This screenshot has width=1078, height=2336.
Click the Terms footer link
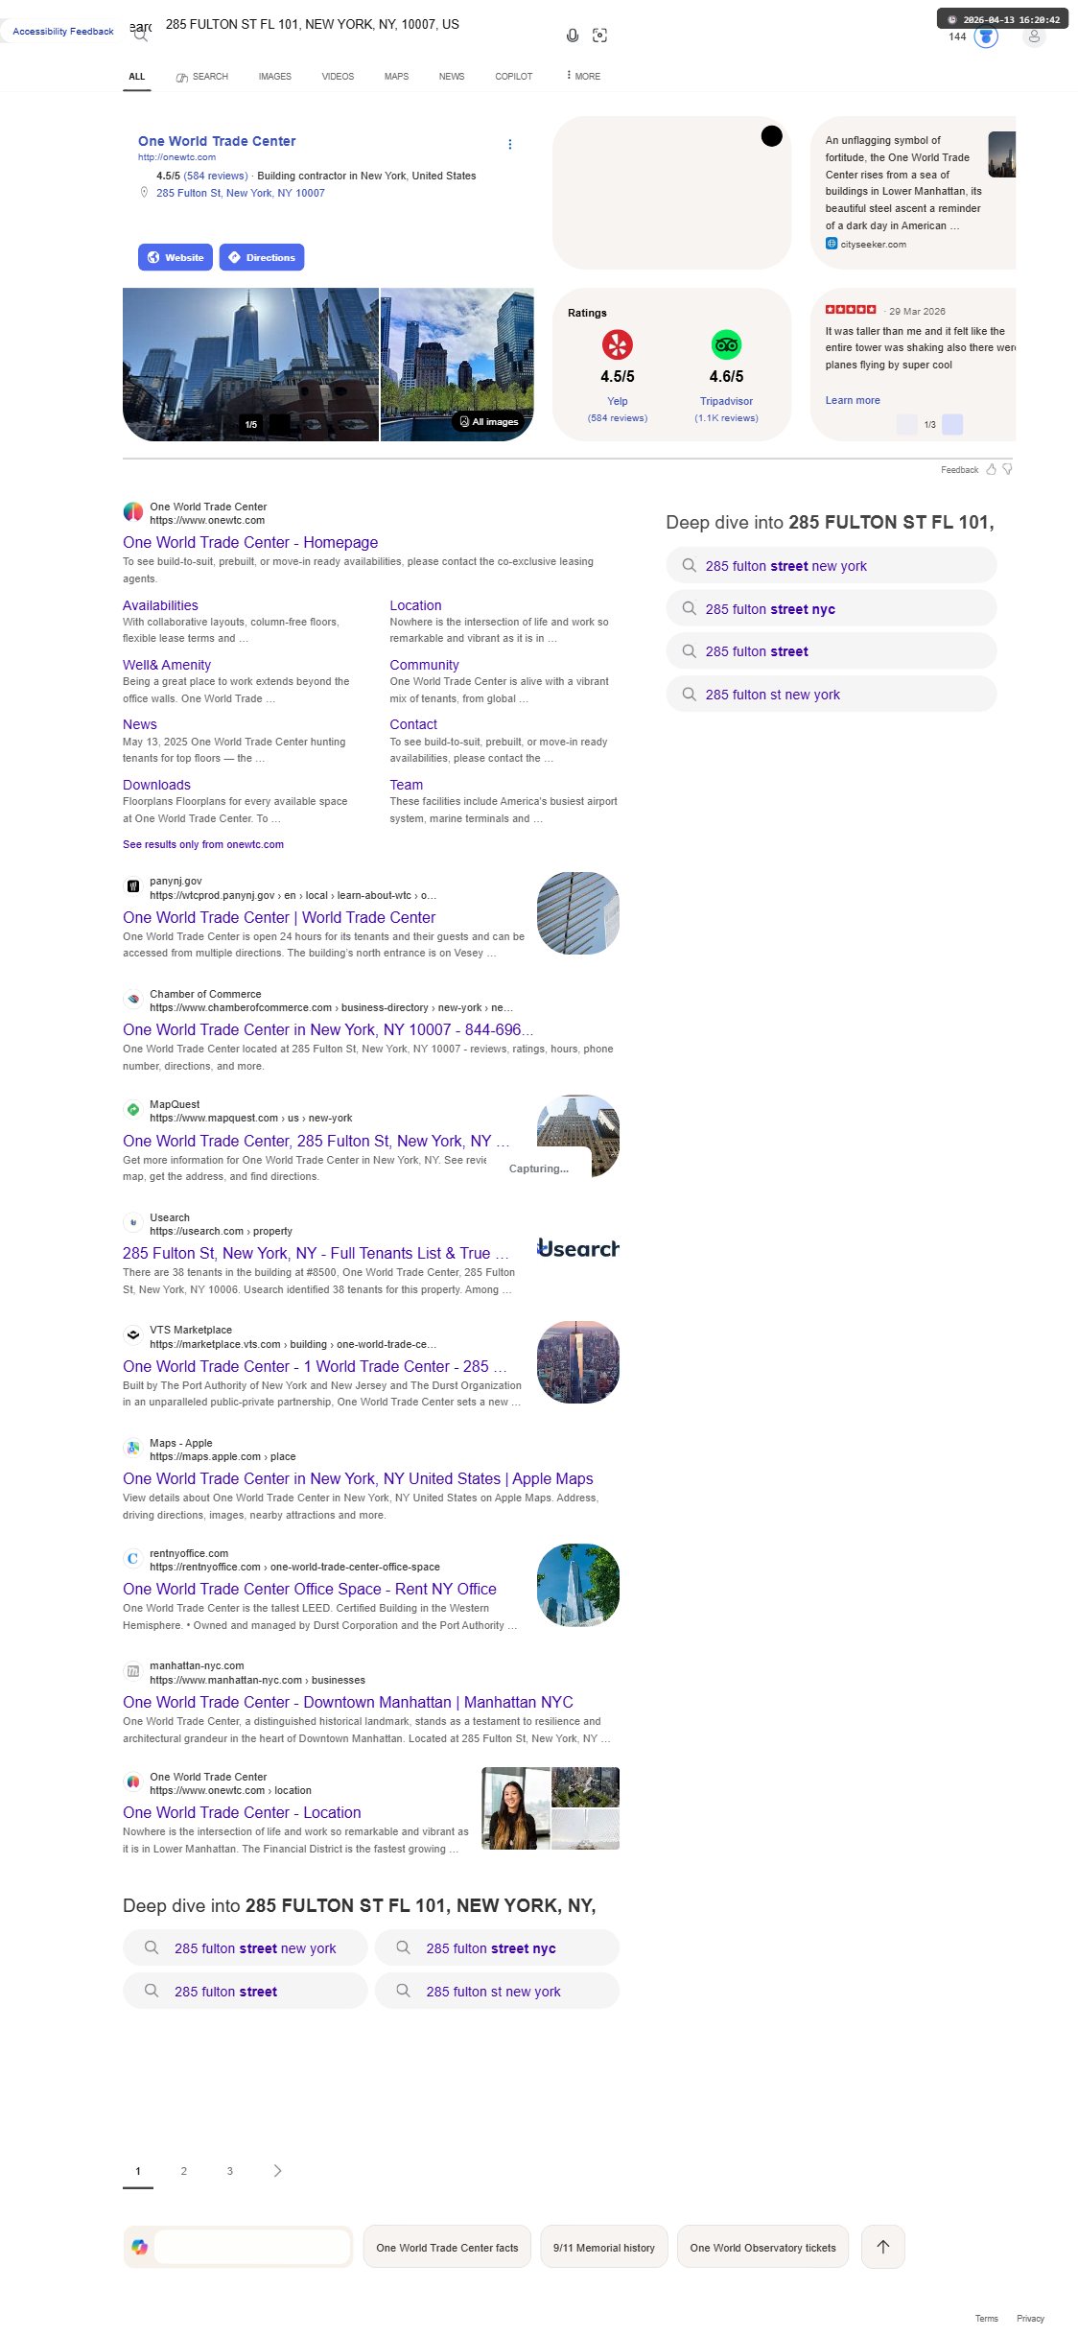pos(987,2319)
